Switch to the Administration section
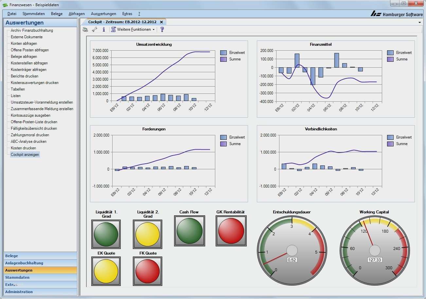Screen dimensions: 426x299 (41, 292)
